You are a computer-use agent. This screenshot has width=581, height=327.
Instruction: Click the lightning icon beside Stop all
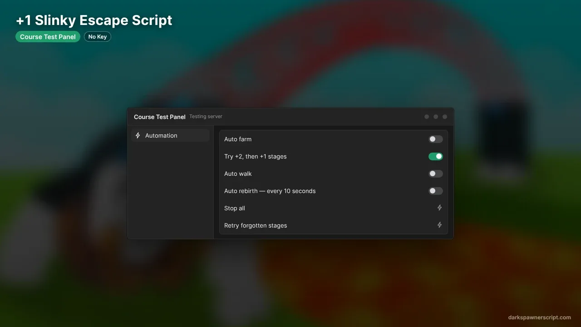point(439,208)
